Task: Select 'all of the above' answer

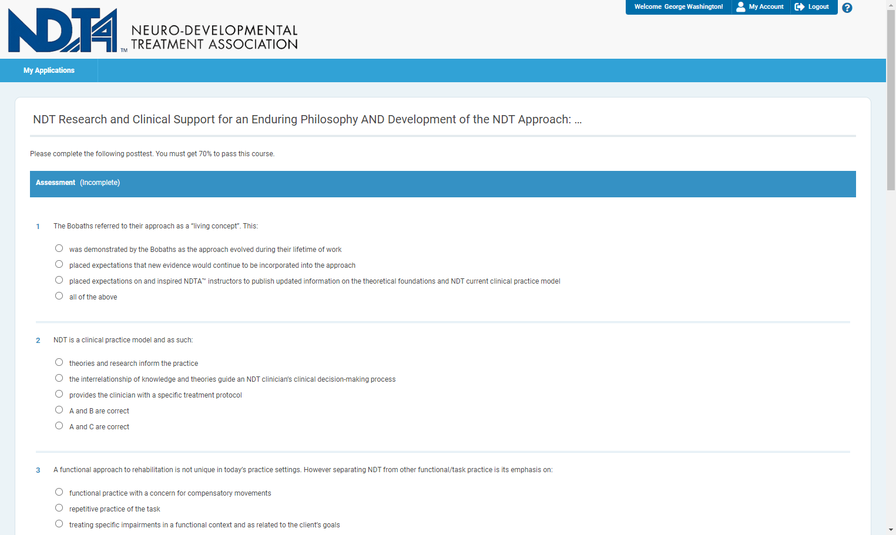Action: (x=59, y=296)
